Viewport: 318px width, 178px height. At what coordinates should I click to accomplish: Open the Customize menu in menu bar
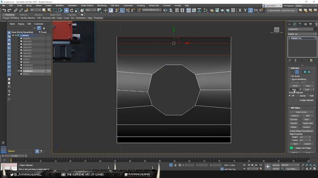pos(128,5)
